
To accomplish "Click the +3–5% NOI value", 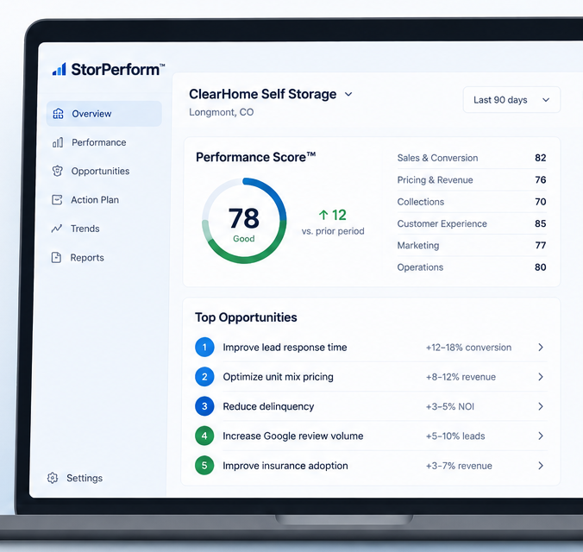I will pos(450,406).
